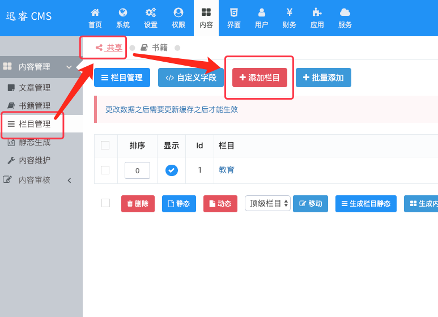Check the bottom bulk-action checkbox

105,203
